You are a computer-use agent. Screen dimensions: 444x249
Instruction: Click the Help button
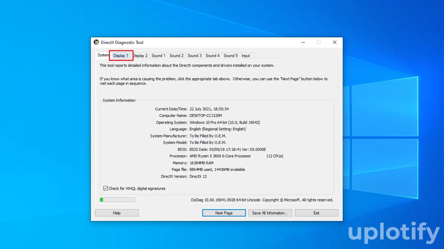pos(117,213)
